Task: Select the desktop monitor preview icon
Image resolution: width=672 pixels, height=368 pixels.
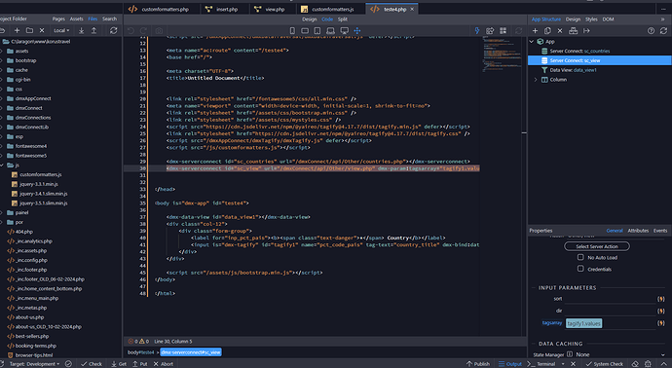Action: [x=344, y=30]
